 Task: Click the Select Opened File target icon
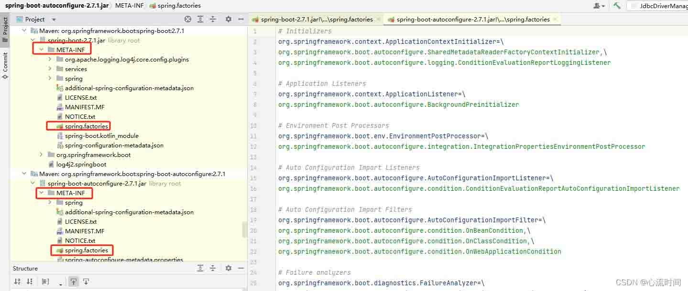186,19
